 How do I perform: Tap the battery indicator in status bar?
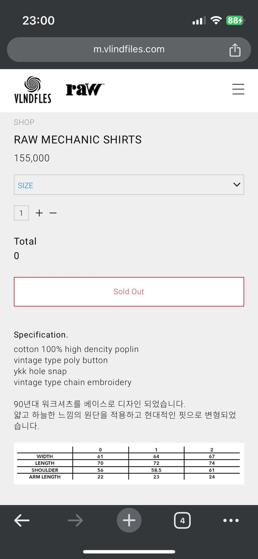pos(235,20)
